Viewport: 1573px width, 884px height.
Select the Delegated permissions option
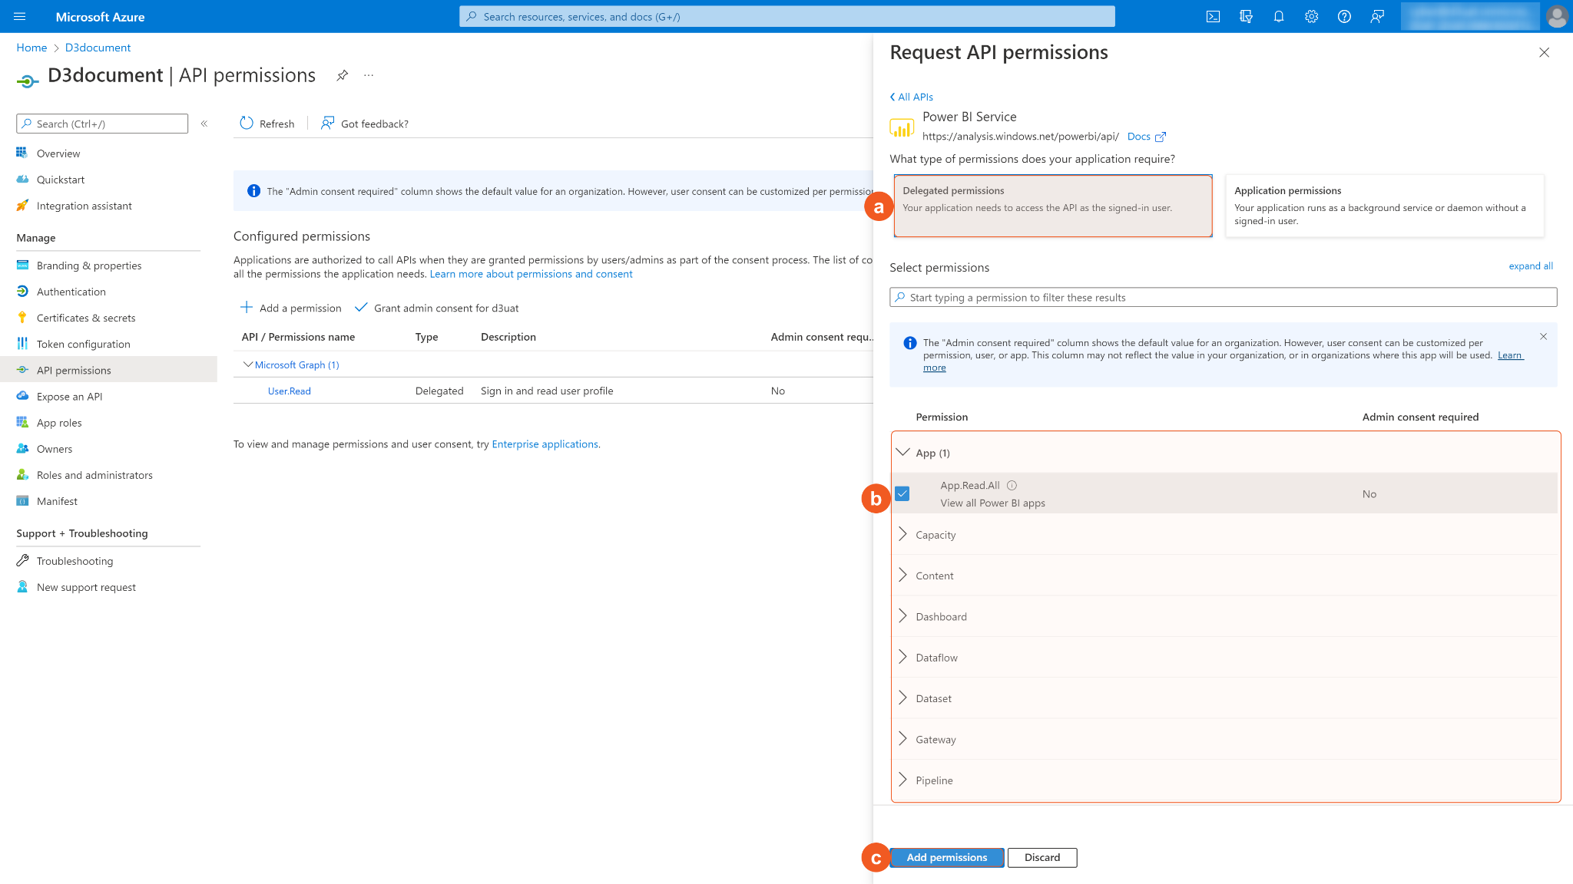1052,206
